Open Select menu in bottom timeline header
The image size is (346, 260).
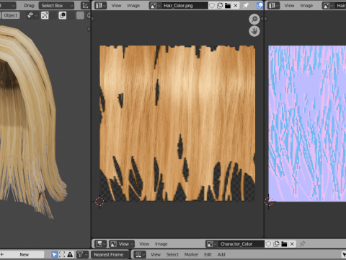(x=172, y=254)
